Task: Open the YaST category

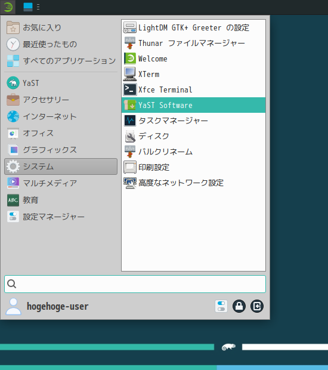Action: tap(61, 83)
